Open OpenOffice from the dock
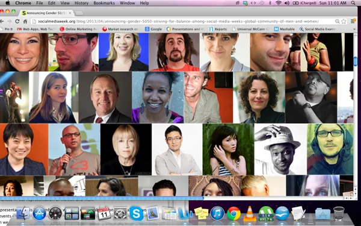The width and height of the screenshot is (361, 226). (282, 213)
